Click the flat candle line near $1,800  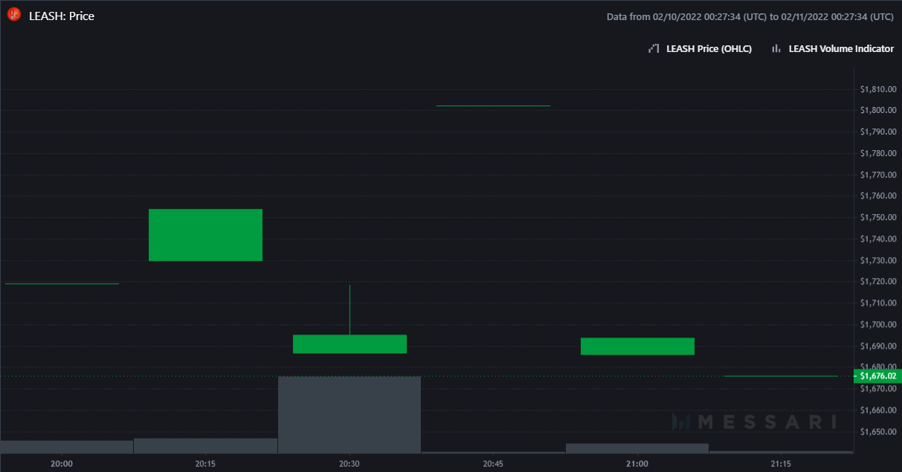[493, 106]
